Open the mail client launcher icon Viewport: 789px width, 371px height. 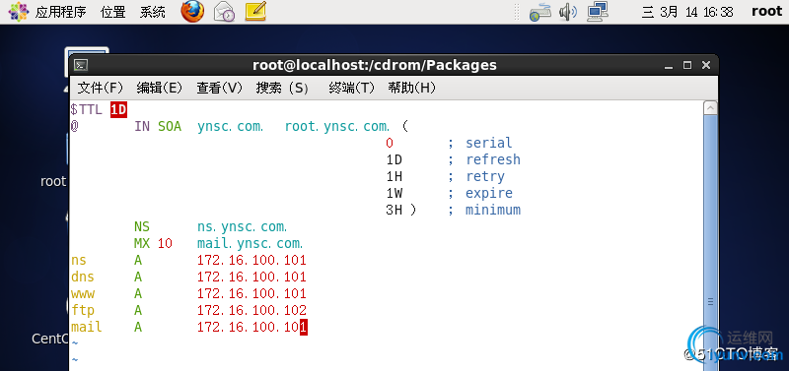[x=224, y=12]
